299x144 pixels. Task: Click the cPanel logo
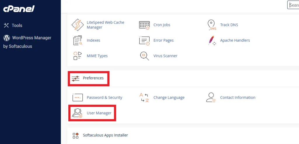[19, 9]
